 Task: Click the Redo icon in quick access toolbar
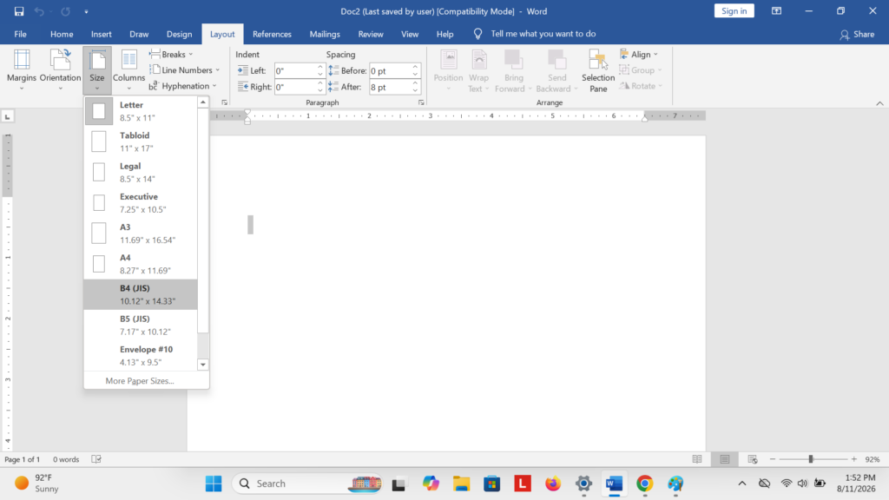65,11
